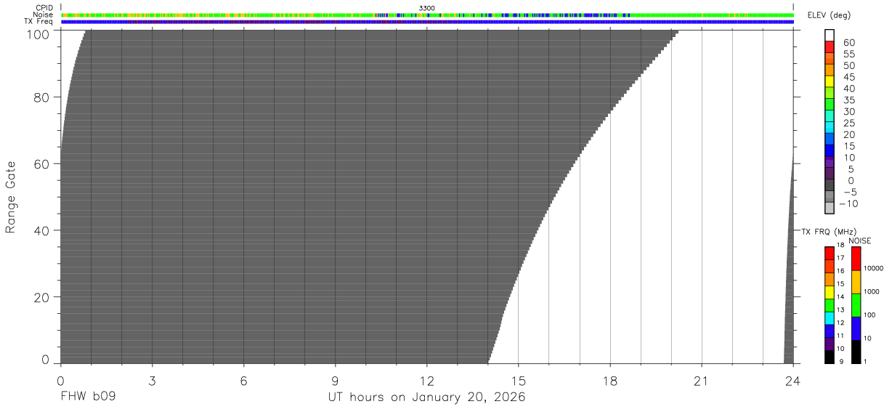Click the 35 label on ELEV legend
Image resolution: width=892 pixels, height=412 pixels.
point(849,100)
